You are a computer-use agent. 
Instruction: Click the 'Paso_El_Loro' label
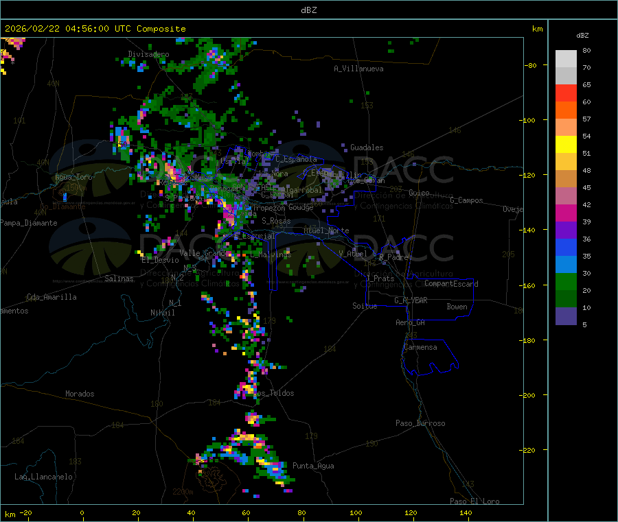[x=475, y=501]
